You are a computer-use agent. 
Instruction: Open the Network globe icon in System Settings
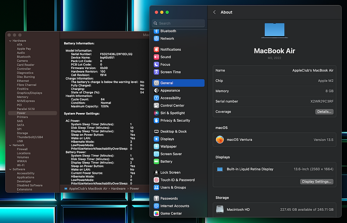[157, 38]
